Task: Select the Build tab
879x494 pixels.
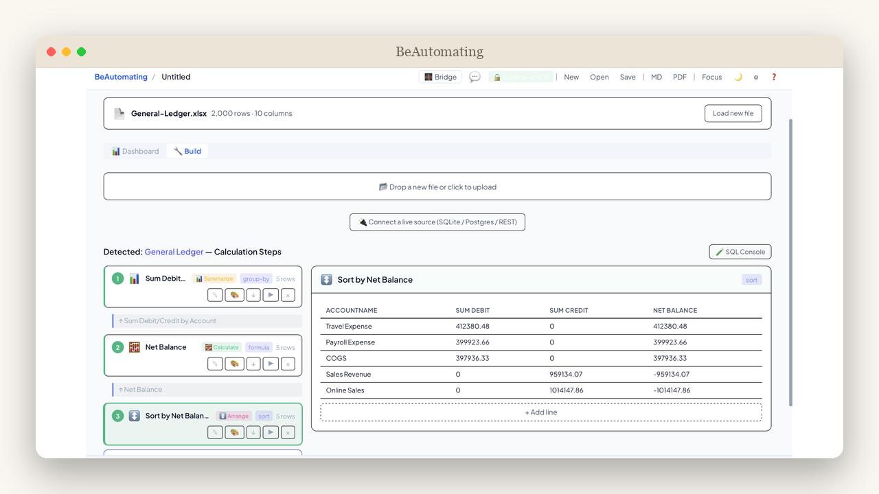Action: pyautogui.click(x=187, y=151)
